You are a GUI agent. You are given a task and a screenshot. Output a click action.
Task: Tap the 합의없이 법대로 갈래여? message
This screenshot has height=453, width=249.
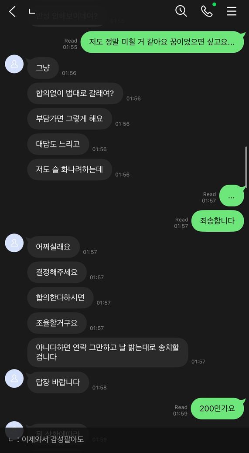click(x=75, y=94)
